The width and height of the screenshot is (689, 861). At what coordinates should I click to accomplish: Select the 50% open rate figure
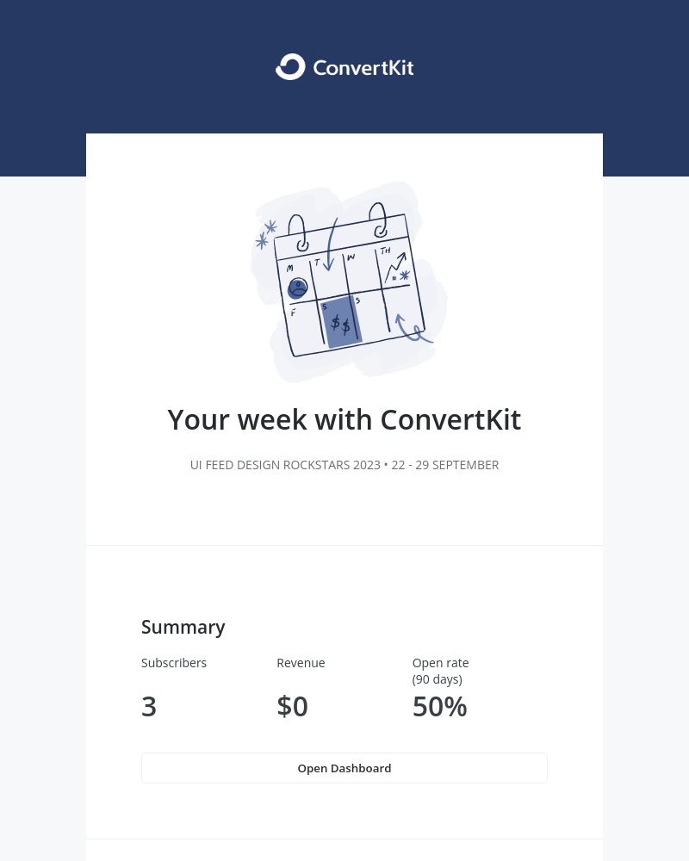[x=439, y=705]
